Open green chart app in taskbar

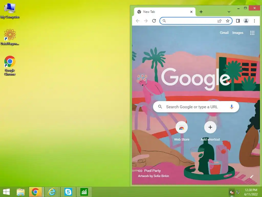(x=84, y=192)
